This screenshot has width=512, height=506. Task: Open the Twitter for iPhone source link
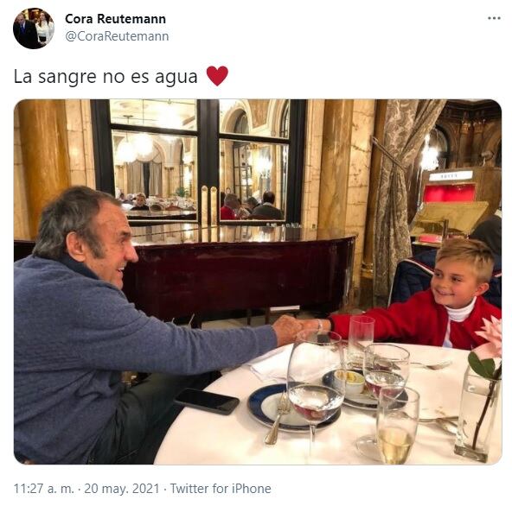pyautogui.click(x=221, y=489)
